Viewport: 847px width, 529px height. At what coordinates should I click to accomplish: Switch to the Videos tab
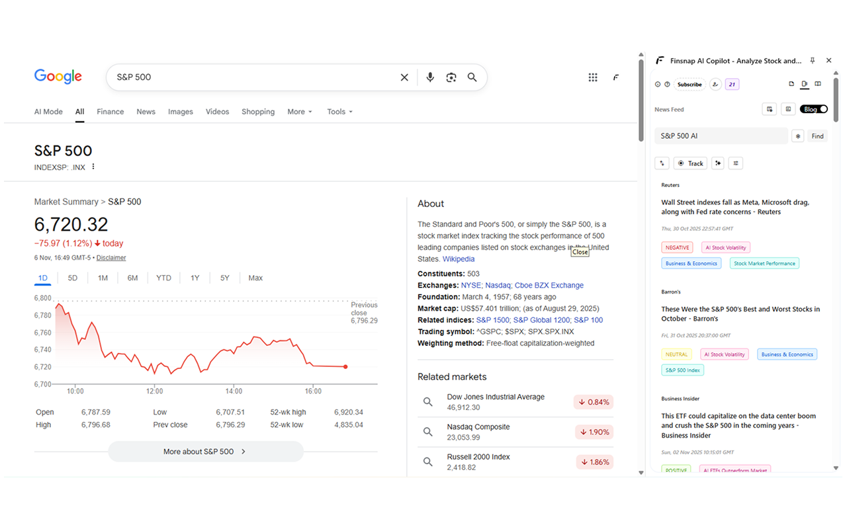point(217,112)
